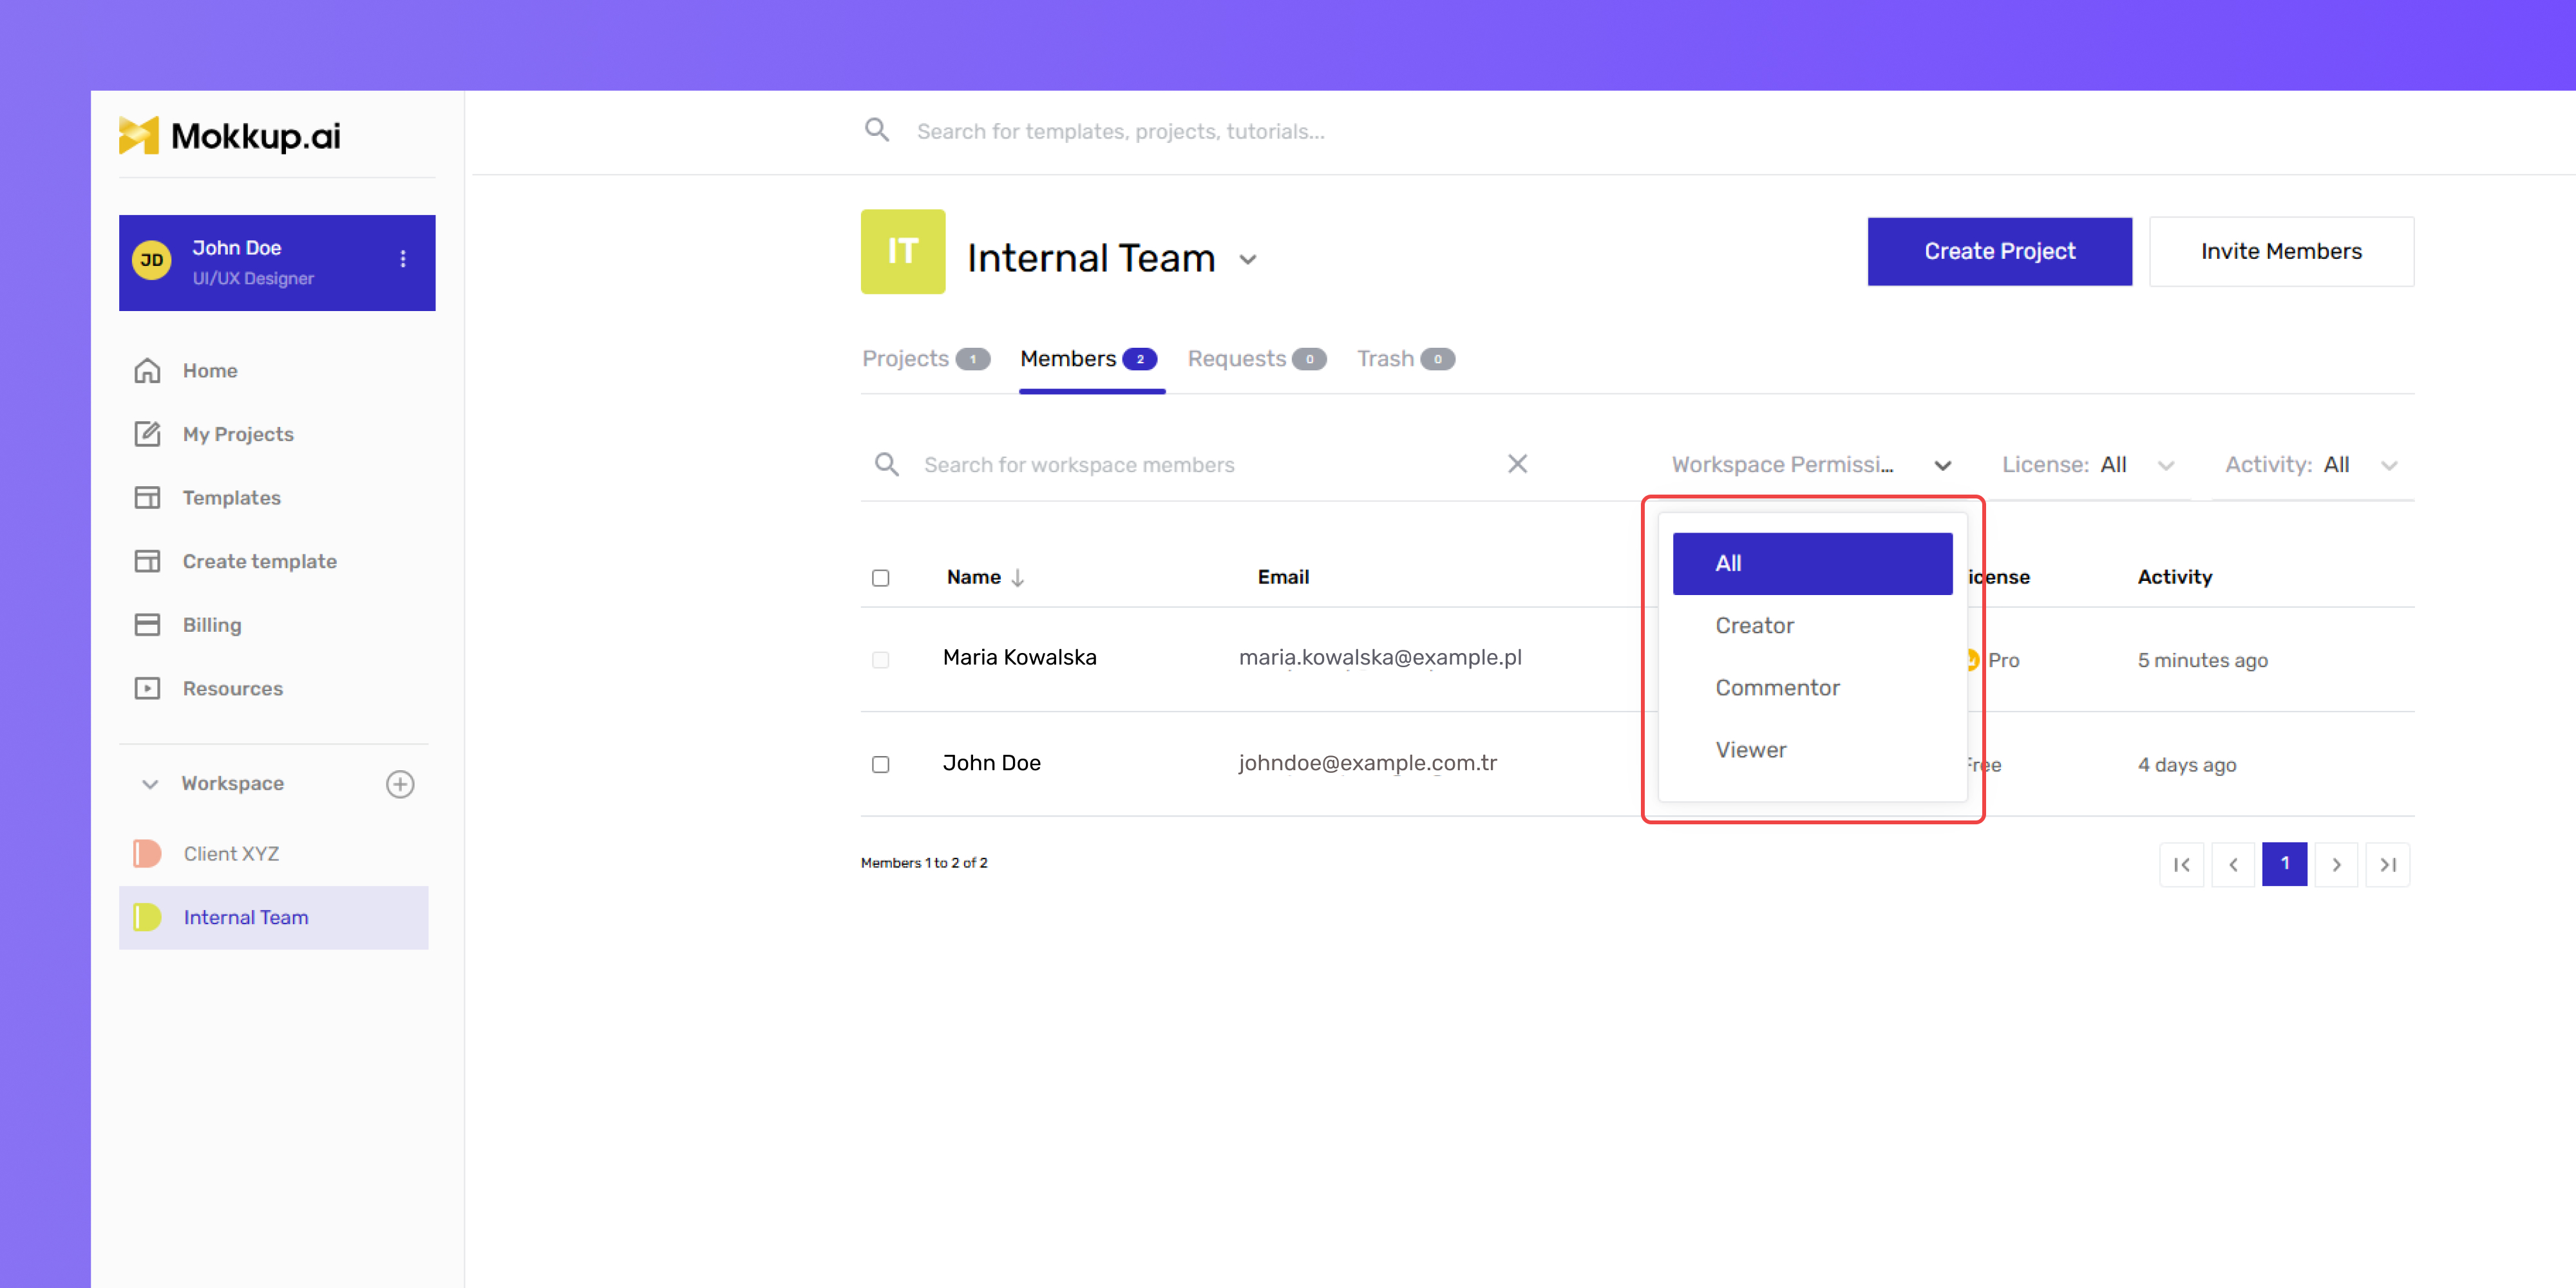Viewport: 2576px width, 1288px height.
Task: Click the Mokkup.ai logo
Action: tap(229, 135)
